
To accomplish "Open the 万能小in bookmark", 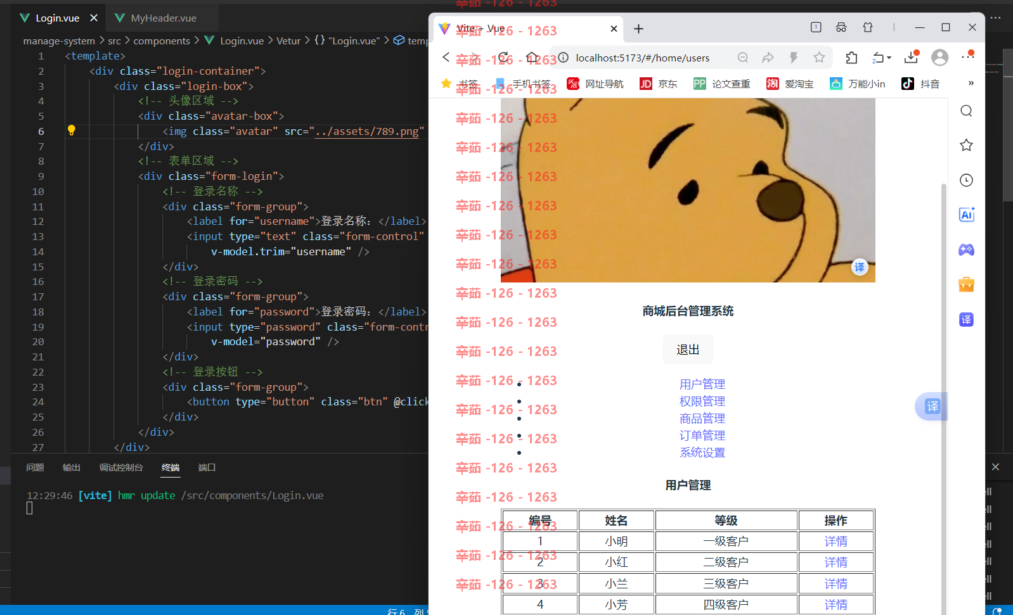I will [858, 84].
